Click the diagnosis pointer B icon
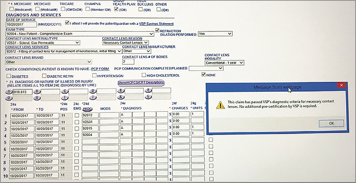 coord(36,91)
